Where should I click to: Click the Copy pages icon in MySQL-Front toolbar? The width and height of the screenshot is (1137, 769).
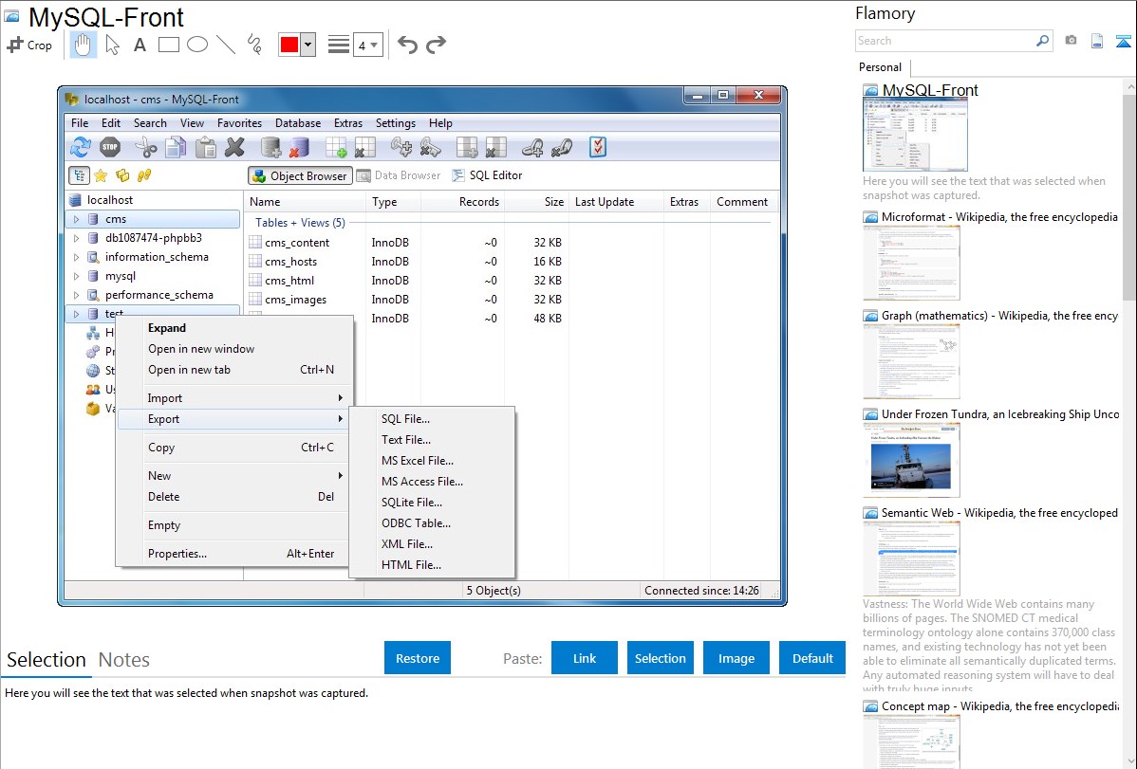[x=176, y=148]
